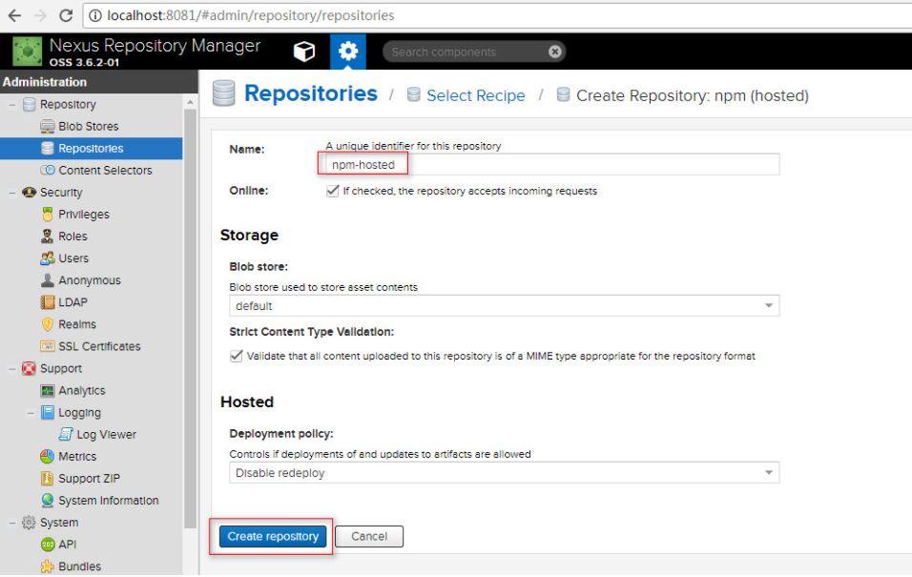Go to Repositories breadcrumb
This screenshot has width=912, height=577.
coord(311,93)
